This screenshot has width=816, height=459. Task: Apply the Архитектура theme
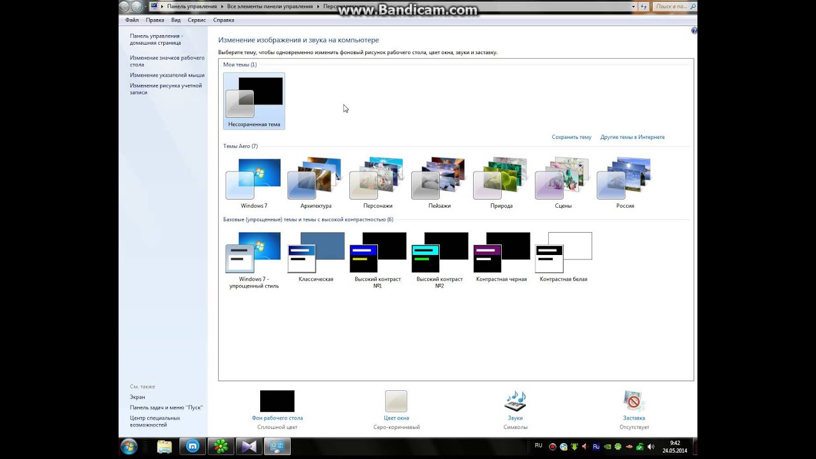316,184
